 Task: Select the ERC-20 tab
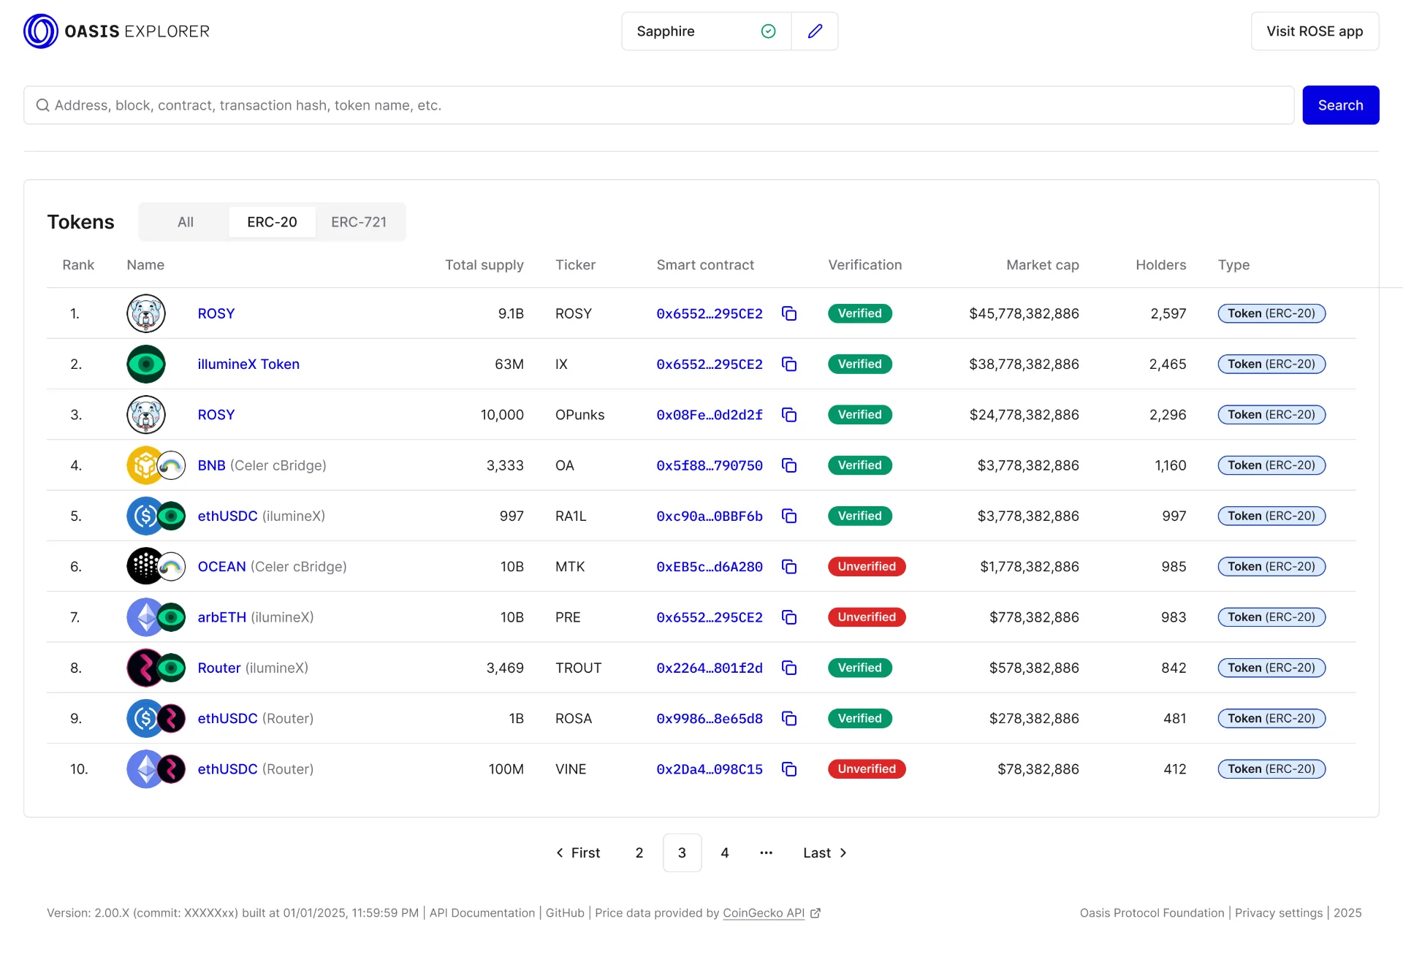[272, 222]
